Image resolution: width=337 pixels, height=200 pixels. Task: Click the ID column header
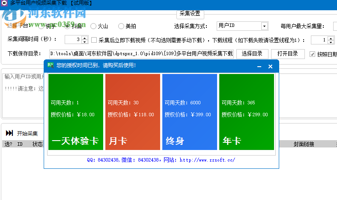[x=20, y=144]
